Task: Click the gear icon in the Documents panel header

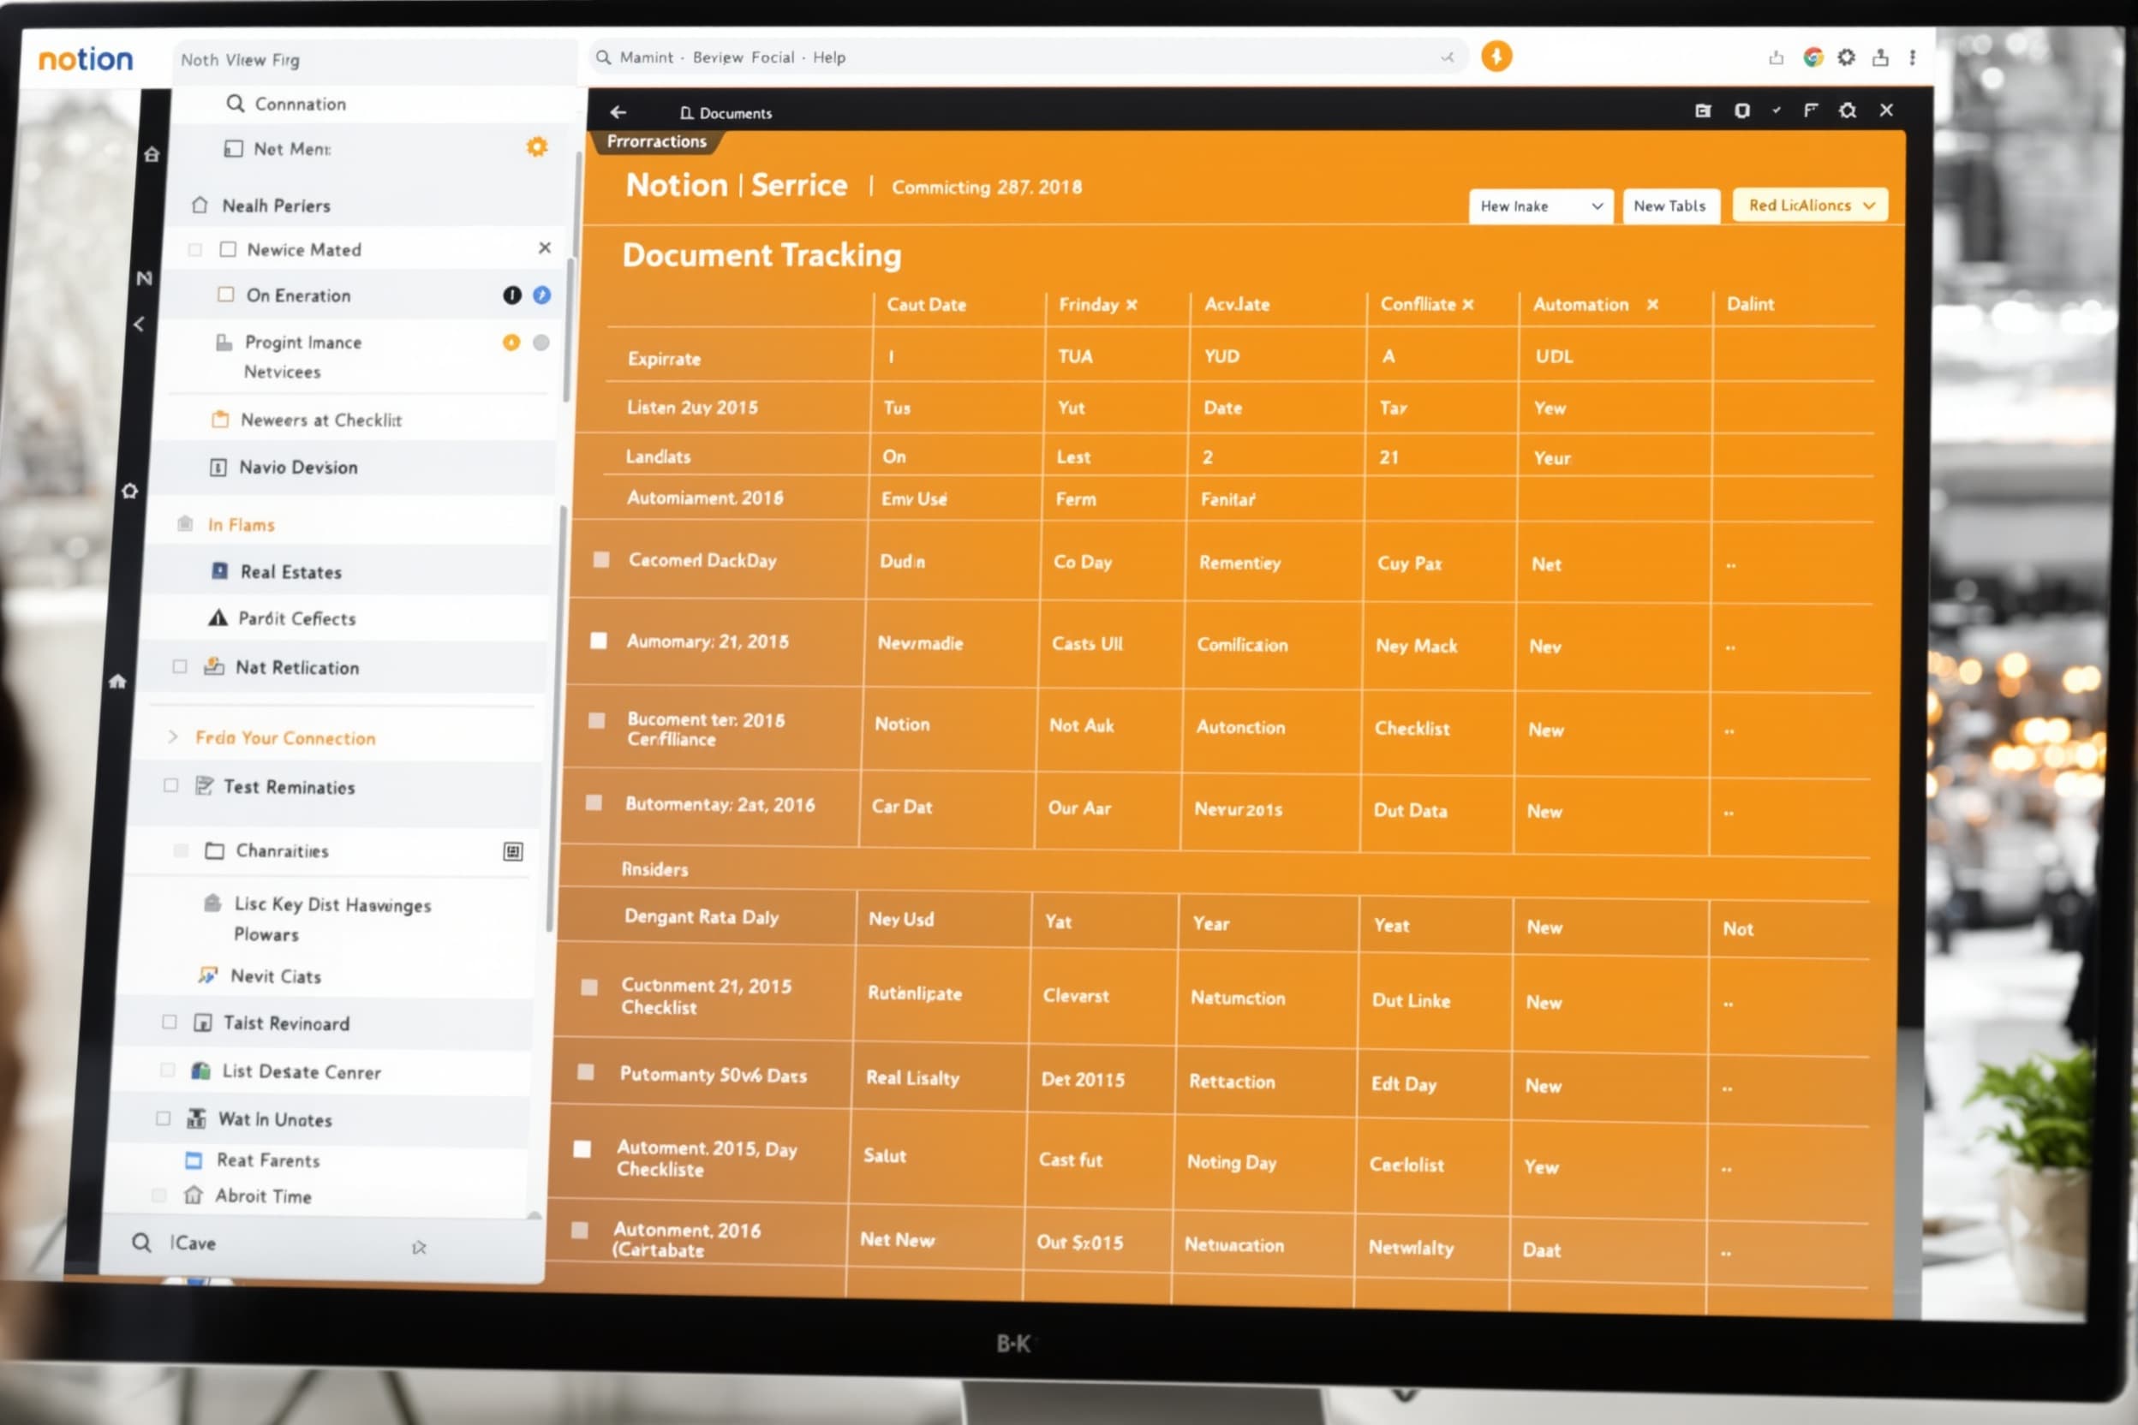Action: pos(1847,110)
